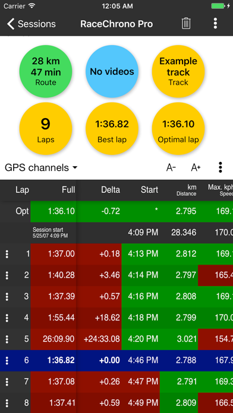Delete session with trash icon
Screen dimensions: 233x413
point(186,24)
